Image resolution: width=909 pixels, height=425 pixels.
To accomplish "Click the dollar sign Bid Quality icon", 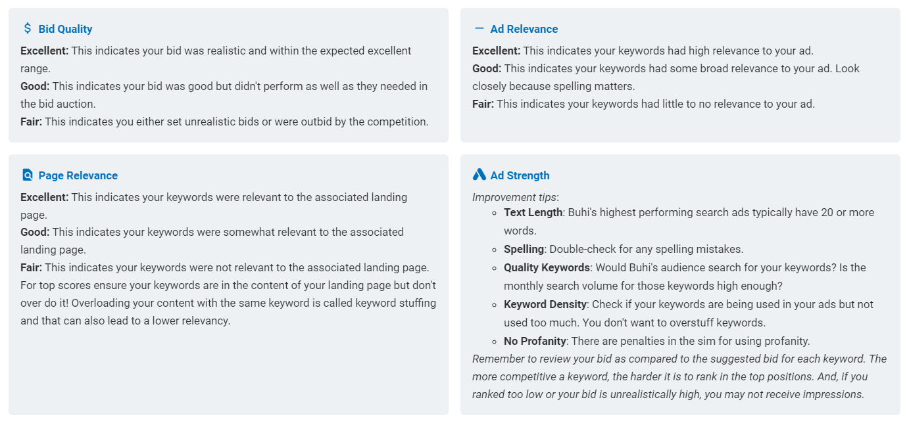I will [x=27, y=28].
